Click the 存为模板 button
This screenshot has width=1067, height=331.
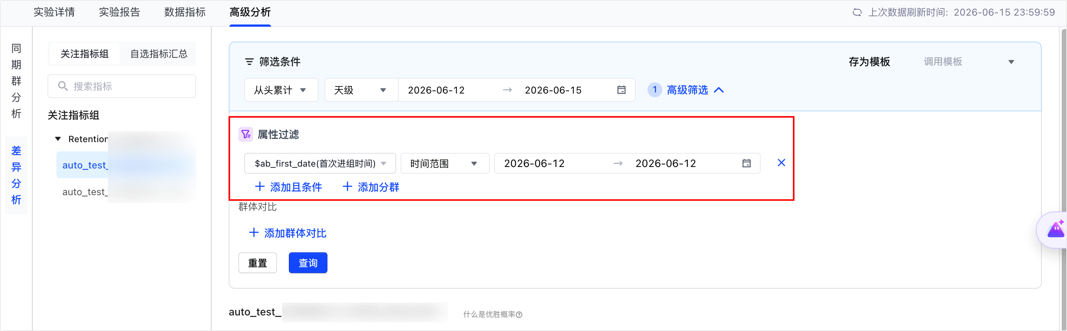869,62
